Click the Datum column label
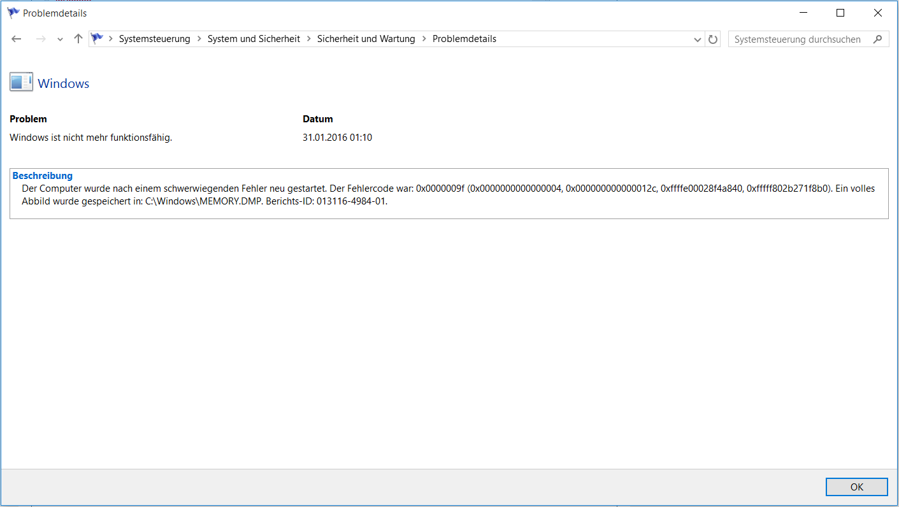 [x=318, y=119]
